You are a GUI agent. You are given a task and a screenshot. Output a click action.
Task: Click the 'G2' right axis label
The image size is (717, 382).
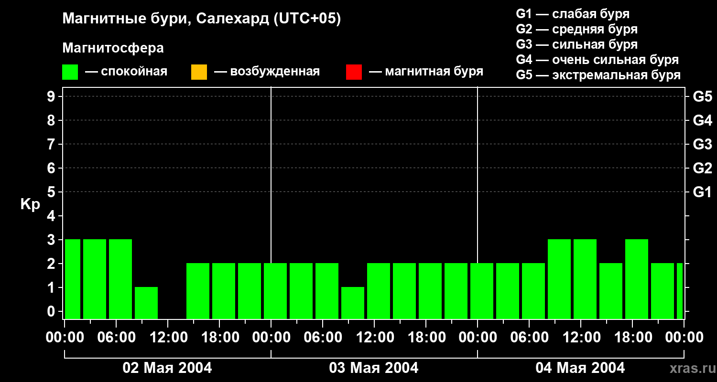pyautogui.click(x=702, y=169)
